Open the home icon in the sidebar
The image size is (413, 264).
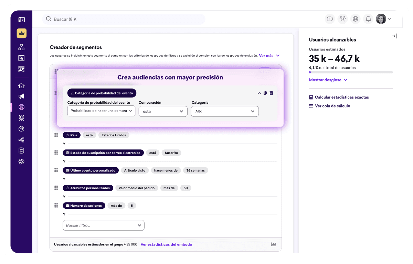click(21, 86)
